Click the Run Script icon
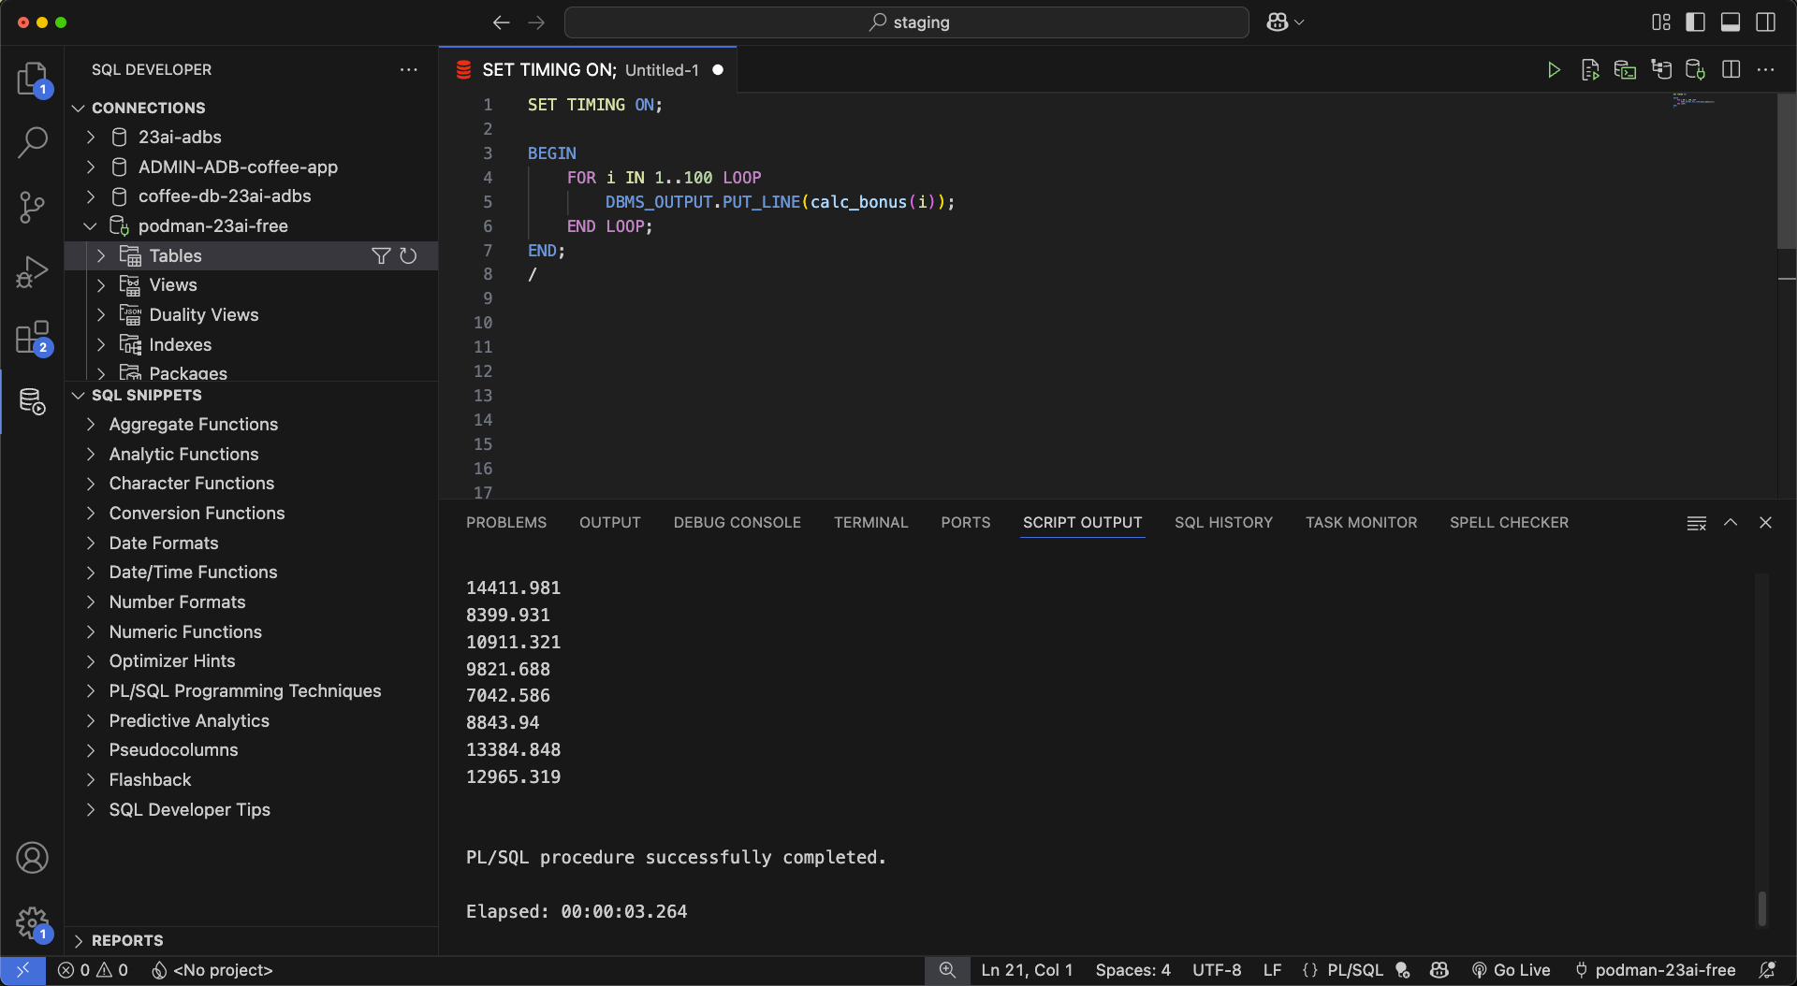 [x=1589, y=70]
